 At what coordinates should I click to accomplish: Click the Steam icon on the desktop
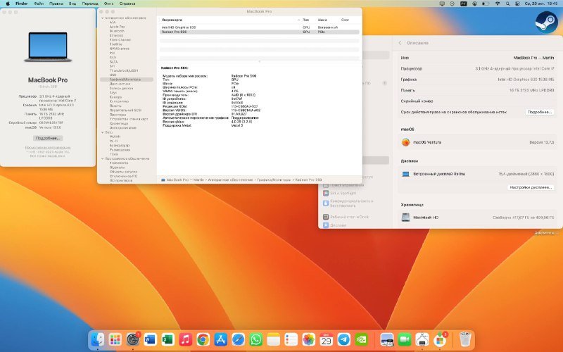tap(546, 23)
